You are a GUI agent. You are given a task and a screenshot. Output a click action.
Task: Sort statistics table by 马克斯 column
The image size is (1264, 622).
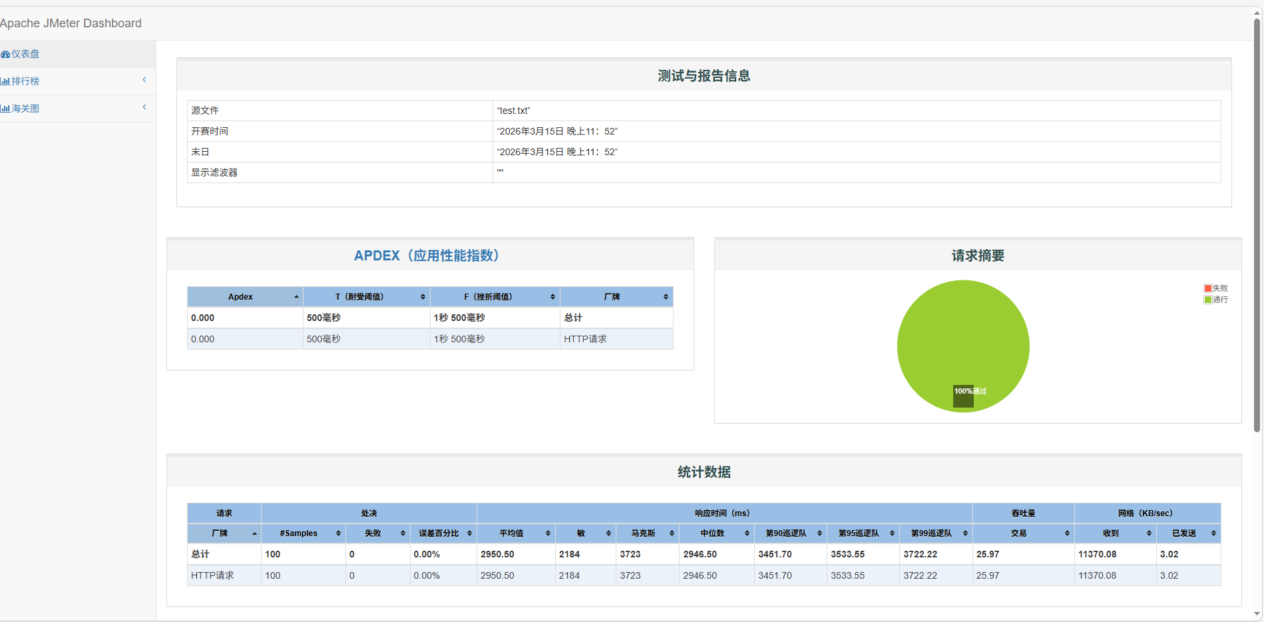click(648, 533)
